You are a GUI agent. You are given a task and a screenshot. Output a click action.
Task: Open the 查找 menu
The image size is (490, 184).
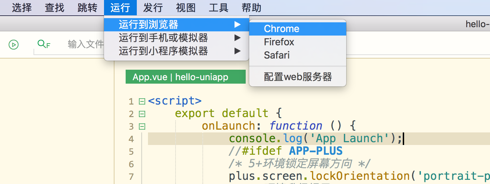54,8
